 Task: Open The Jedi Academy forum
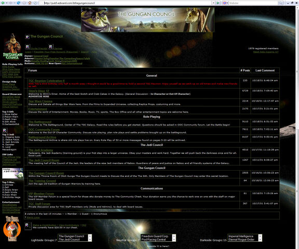(x=40, y=150)
